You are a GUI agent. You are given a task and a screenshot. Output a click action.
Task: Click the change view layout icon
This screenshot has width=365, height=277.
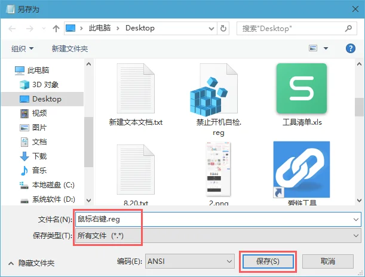pyautogui.click(x=312, y=48)
